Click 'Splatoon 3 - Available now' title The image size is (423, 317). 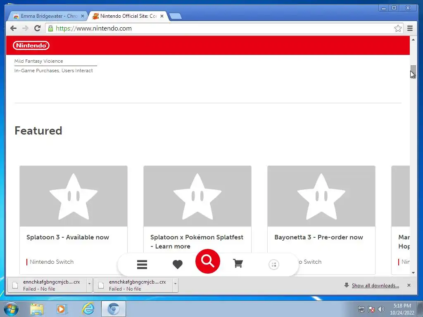[x=68, y=237]
